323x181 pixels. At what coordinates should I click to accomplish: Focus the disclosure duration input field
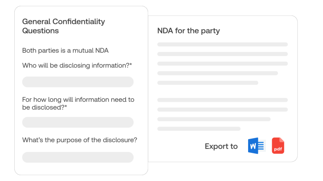coord(78,122)
